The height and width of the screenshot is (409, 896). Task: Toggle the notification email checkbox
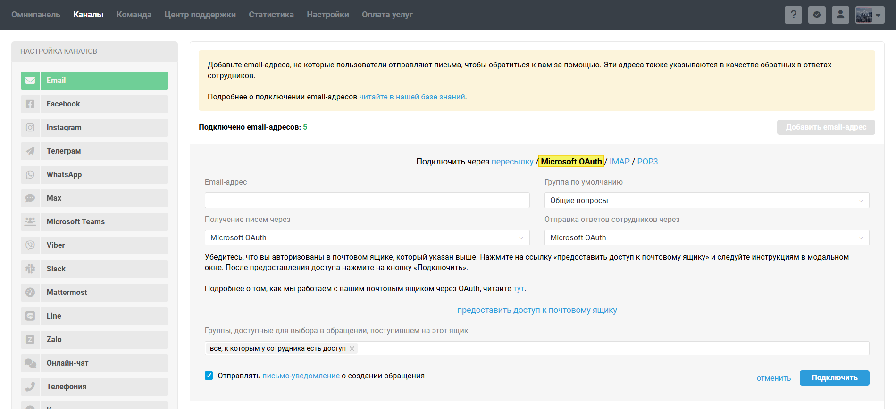tap(209, 376)
